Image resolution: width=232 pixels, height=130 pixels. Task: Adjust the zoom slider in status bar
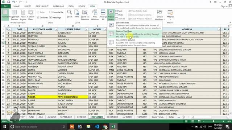(x=214, y=121)
